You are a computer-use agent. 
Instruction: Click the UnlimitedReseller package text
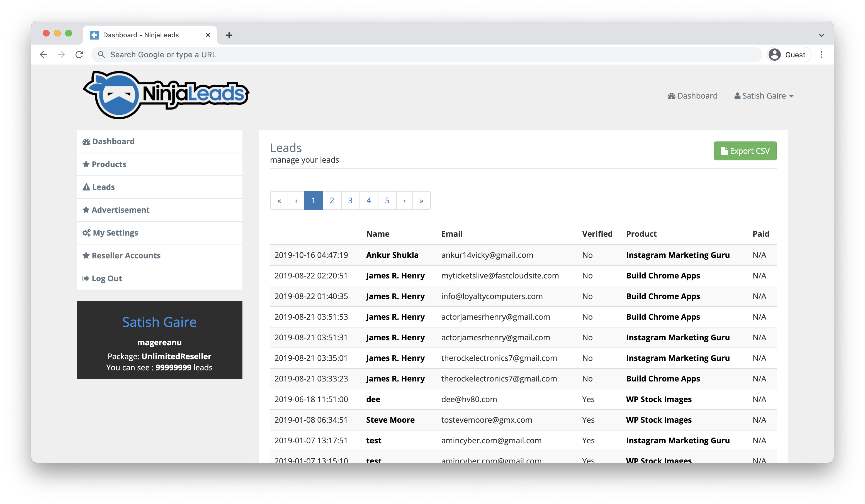pyautogui.click(x=176, y=356)
